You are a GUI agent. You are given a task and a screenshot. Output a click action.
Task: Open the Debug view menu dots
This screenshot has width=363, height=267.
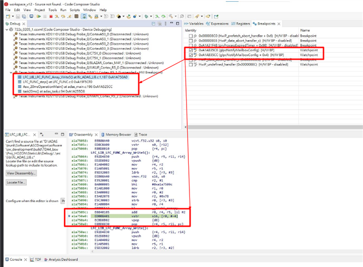[x=166, y=24]
